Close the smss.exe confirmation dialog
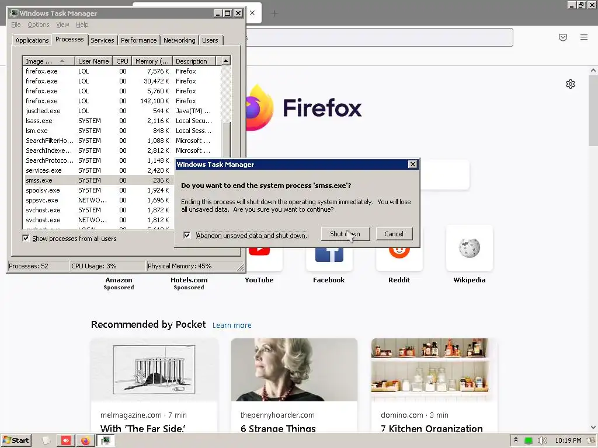This screenshot has height=448, width=598. pyautogui.click(x=413, y=164)
